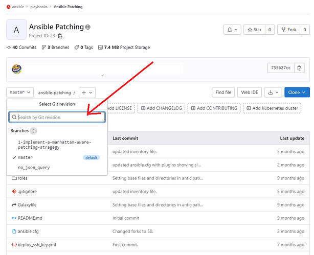The width and height of the screenshot is (314, 255).
Task: Open deploy_ssh_key.yml
Action: point(37,245)
